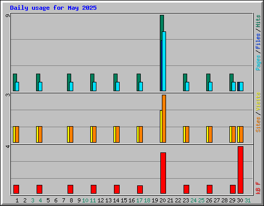Click the day 20 red KB bar
This screenshot has height=206, width=264.
coord(163,173)
